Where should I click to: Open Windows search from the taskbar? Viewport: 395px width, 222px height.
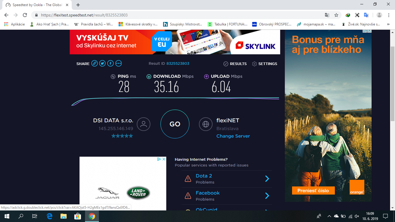coord(21,216)
